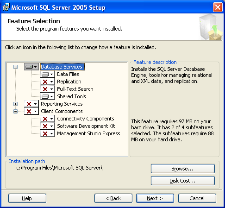Collapse the Database Services tree node
Image resolution: width=225 pixels, height=208 pixels.
15,67
